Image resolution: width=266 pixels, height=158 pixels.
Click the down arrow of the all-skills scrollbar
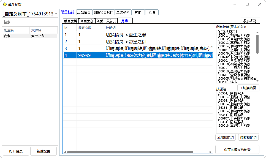257,81
